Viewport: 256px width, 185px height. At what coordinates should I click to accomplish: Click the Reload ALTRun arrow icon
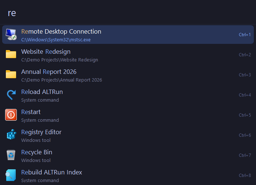[x=11, y=95]
